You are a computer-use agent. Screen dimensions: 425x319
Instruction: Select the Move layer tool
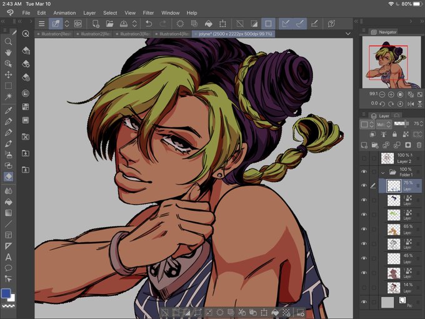8,74
